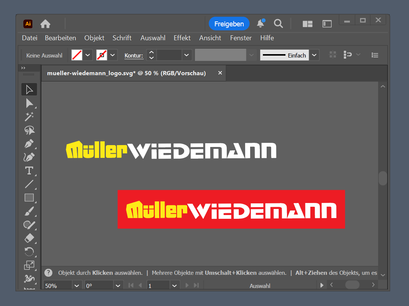Viewport: 409px width, 306px height.
Task: Select the Type tool
Action: tap(29, 171)
